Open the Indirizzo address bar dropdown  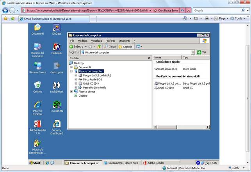[193, 52]
